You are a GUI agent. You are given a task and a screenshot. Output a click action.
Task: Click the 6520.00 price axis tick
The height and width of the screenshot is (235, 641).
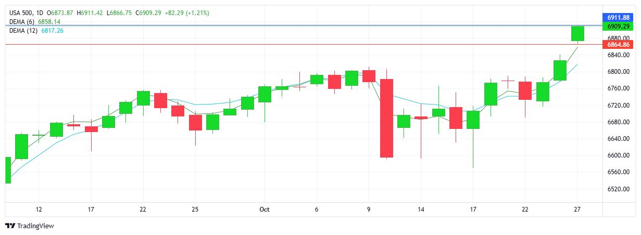coord(618,189)
